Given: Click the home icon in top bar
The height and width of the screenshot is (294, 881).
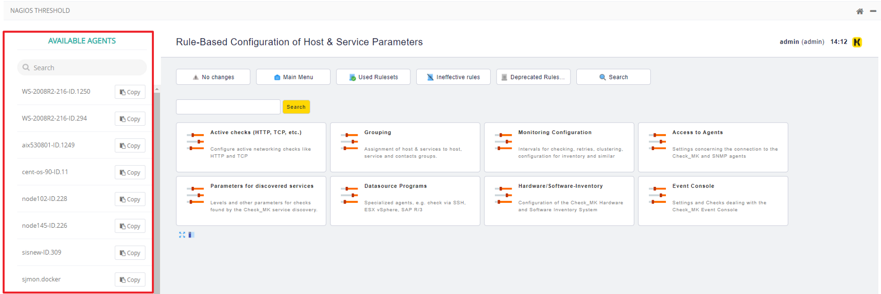Looking at the screenshot, I should pyautogui.click(x=859, y=11).
